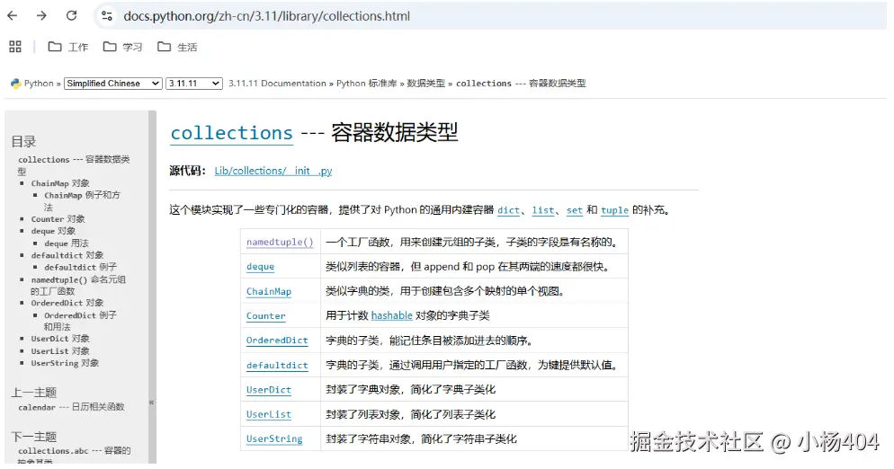Jump to ChainMap 例子和方法 in sidebar
The image size is (894, 469).
tap(82, 201)
